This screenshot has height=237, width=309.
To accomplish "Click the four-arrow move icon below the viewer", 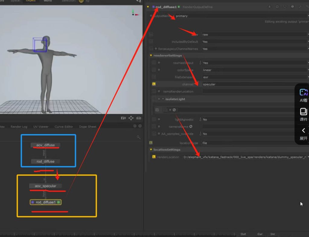I will 131,118.
